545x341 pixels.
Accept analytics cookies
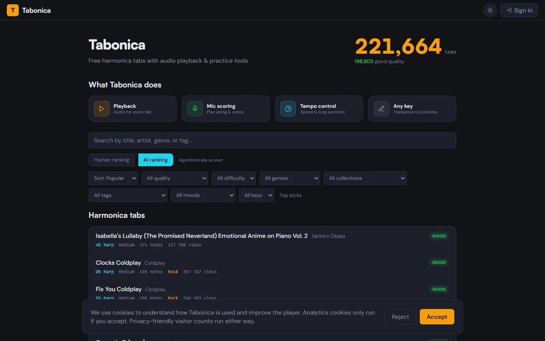click(437, 317)
